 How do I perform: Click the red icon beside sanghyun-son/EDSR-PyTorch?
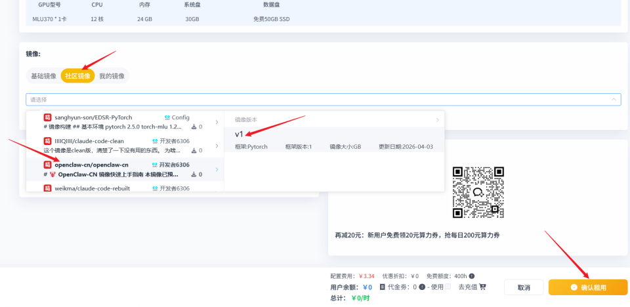[x=47, y=117]
